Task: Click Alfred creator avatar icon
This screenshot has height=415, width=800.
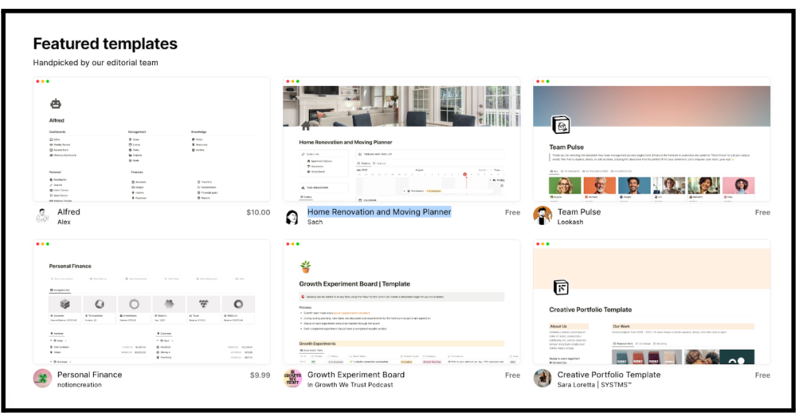Action: (42, 217)
